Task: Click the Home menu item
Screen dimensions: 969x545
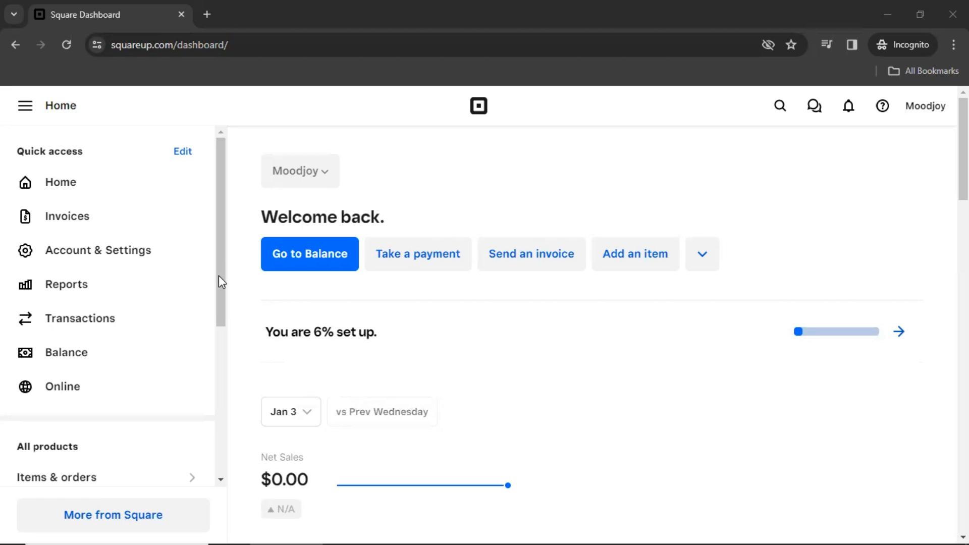Action: [x=61, y=182]
